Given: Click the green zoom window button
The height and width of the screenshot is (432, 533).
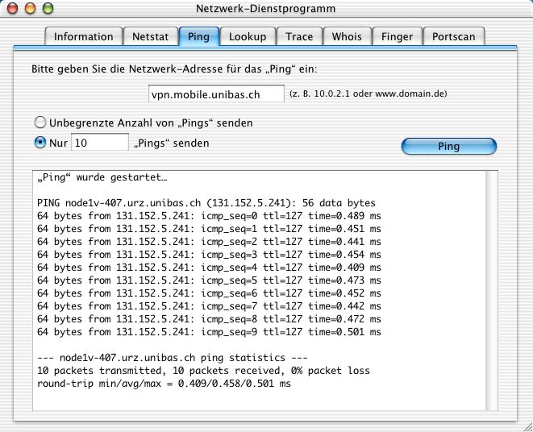Looking at the screenshot, I should click(x=48, y=9).
